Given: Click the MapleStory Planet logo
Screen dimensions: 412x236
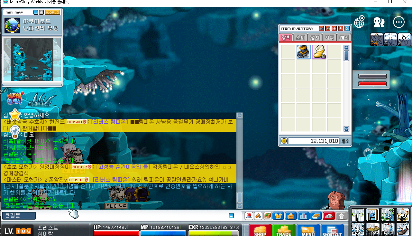Looking at the screenshot, I should [x=15, y=99].
